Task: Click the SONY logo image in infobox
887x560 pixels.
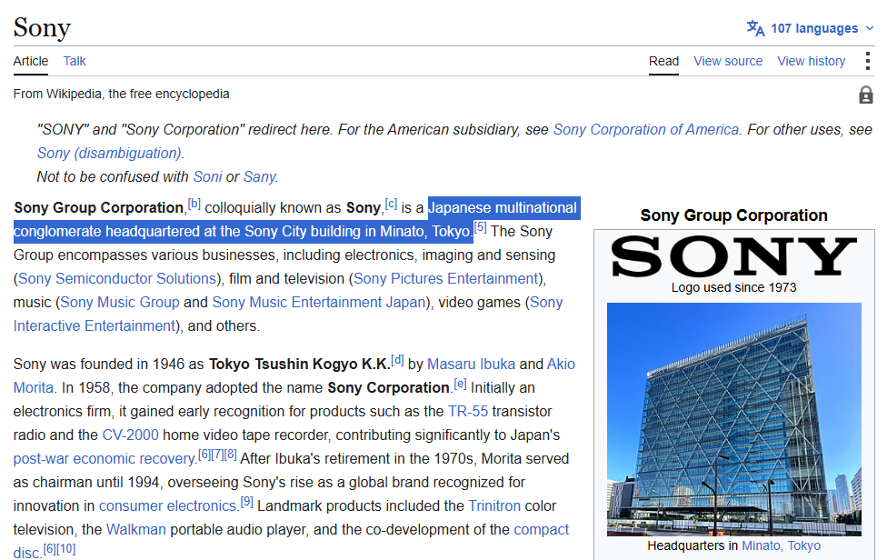Action: click(733, 256)
